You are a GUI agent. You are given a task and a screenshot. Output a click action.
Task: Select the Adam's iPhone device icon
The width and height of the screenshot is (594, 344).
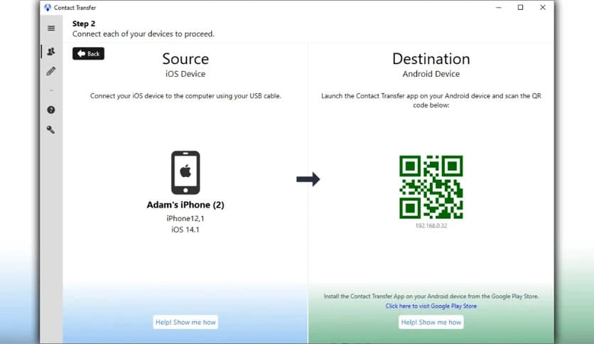point(185,173)
